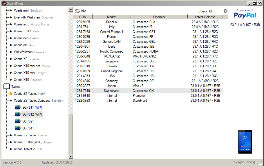Select Xperia Z2 Tablet Castor

pos(30,135)
